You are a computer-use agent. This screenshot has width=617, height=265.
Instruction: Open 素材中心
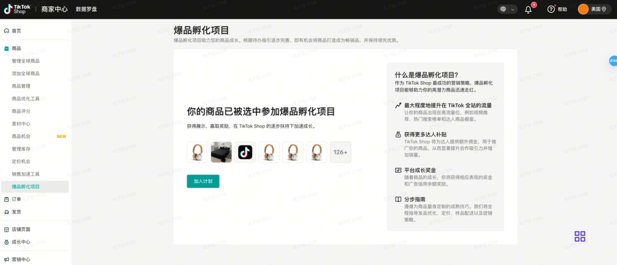point(21,124)
